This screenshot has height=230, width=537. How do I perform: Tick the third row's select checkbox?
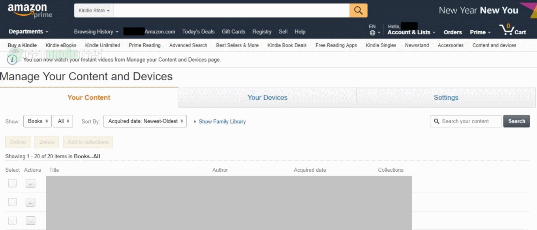click(13, 221)
